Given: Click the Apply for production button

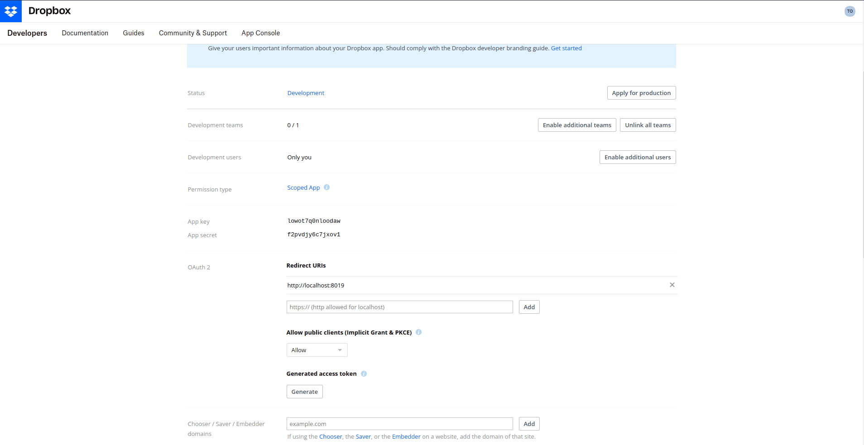Looking at the screenshot, I should tap(641, 93).
